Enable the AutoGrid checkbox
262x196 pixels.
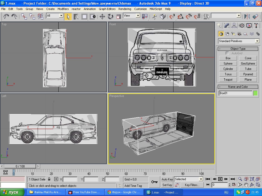point(227,53)
